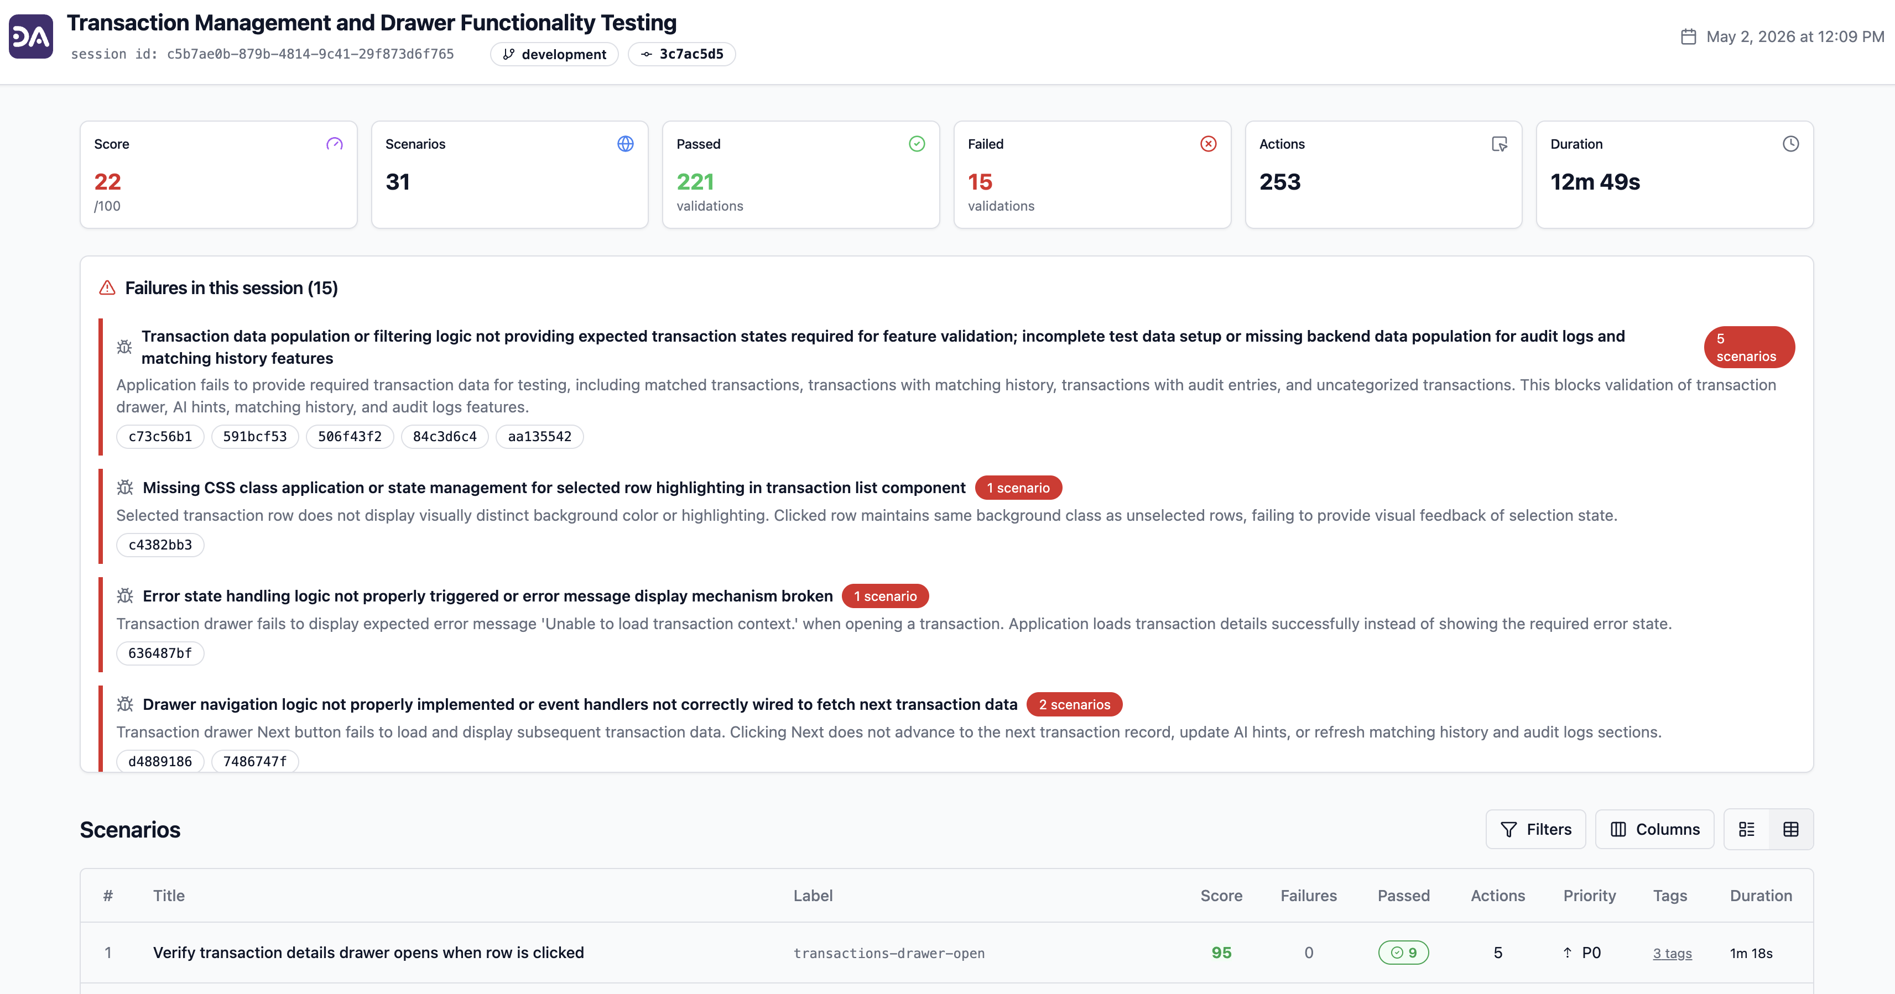
Task: Click the Passed green check icon
Action: [x=917, y=144]
